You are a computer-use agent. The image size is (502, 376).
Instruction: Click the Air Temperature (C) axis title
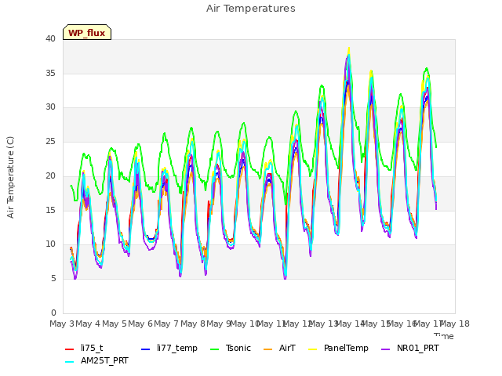click(10, 177)
